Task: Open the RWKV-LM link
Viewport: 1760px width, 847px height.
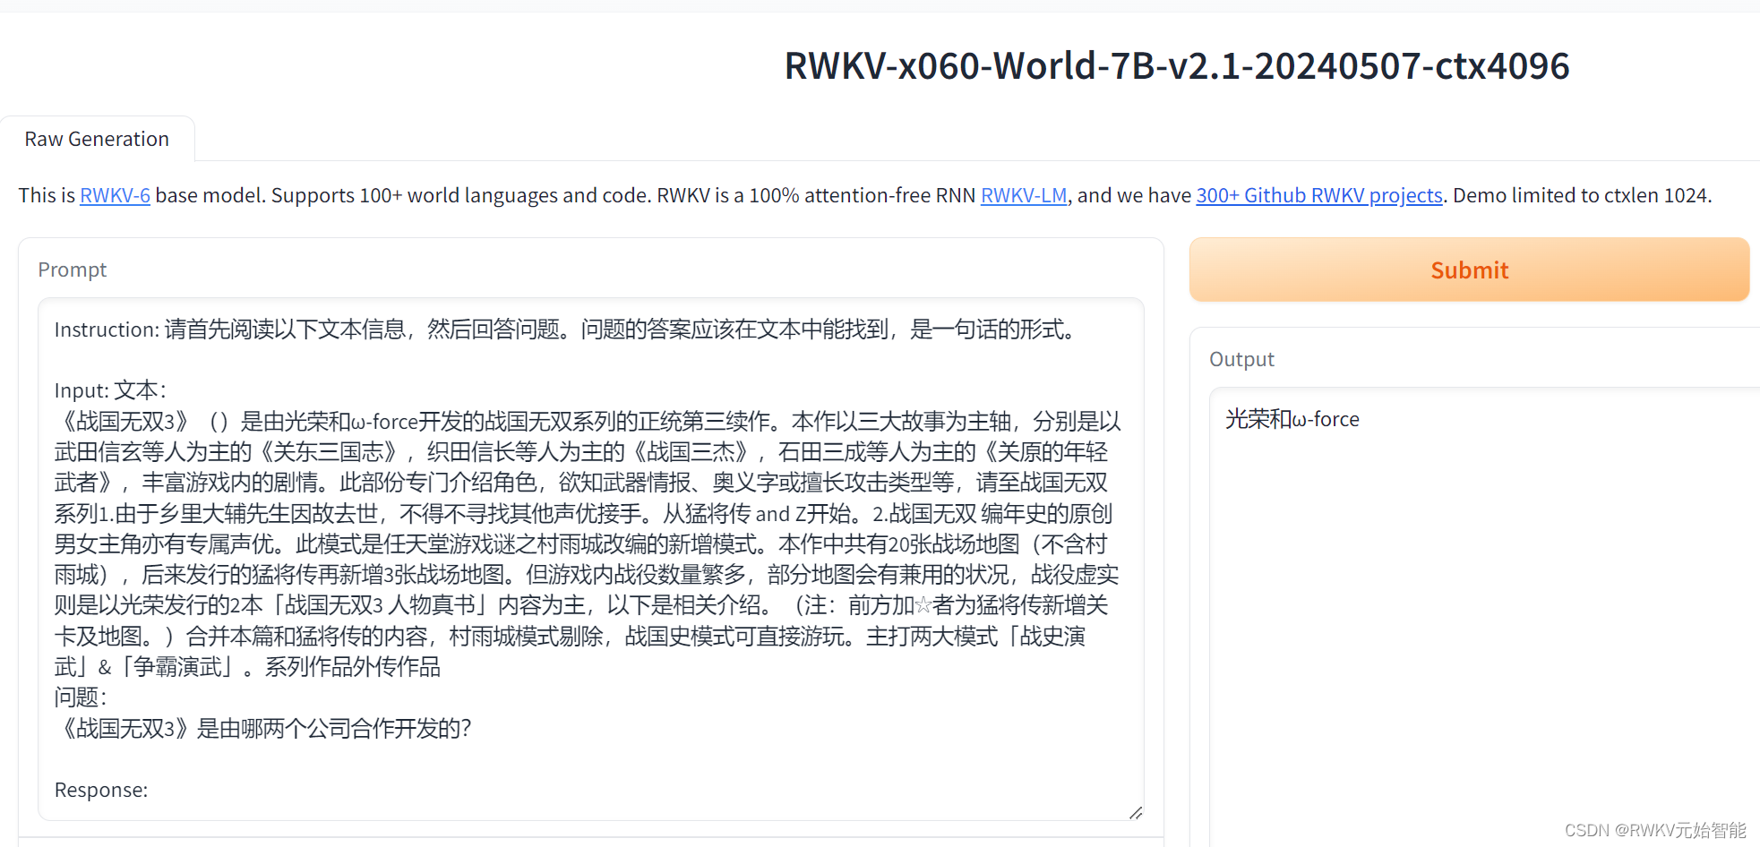Action: click(1024, 195)
